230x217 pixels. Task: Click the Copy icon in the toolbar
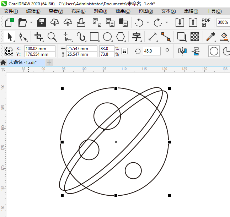pyautogui.click(x=110, y=22)
